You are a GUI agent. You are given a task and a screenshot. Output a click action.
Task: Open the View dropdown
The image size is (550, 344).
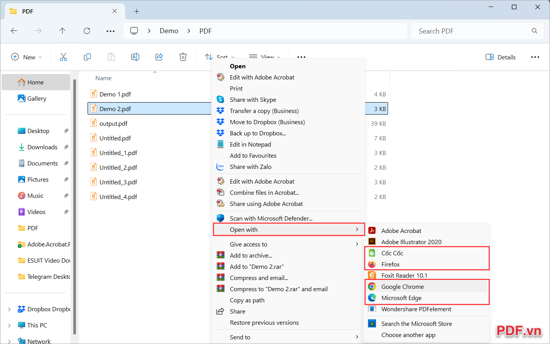(x=265, y=57)
